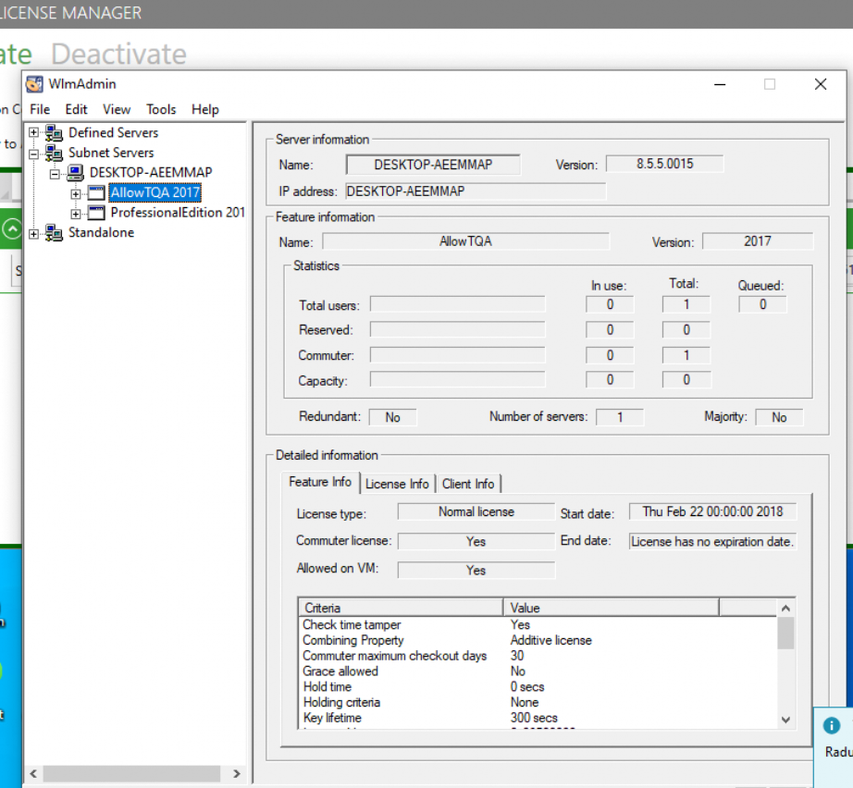Click Deactivate in License Manager window
853x788 pixels.
119,54
